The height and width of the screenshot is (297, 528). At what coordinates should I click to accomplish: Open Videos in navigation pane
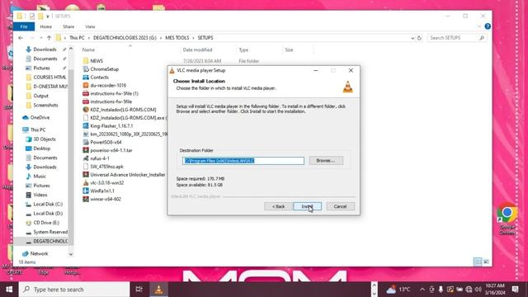coord(40,195)
